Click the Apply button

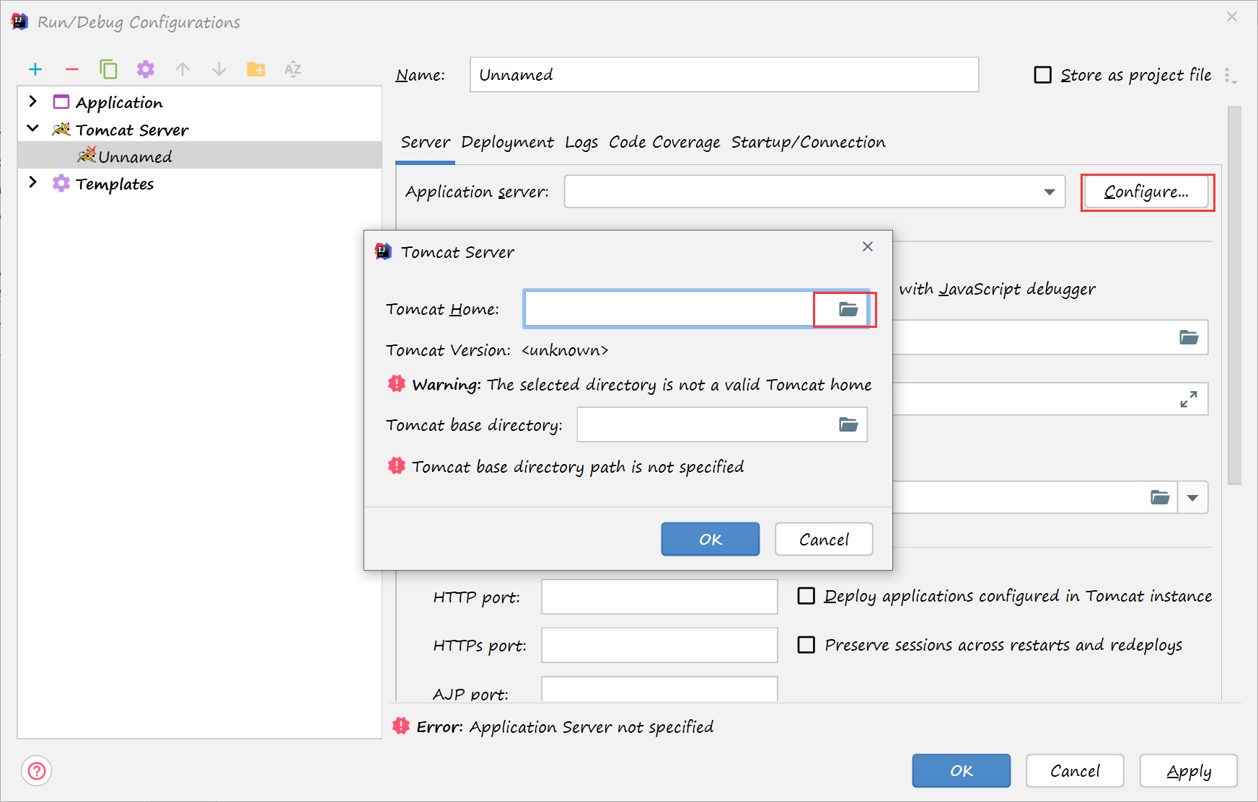[1189, 771]
